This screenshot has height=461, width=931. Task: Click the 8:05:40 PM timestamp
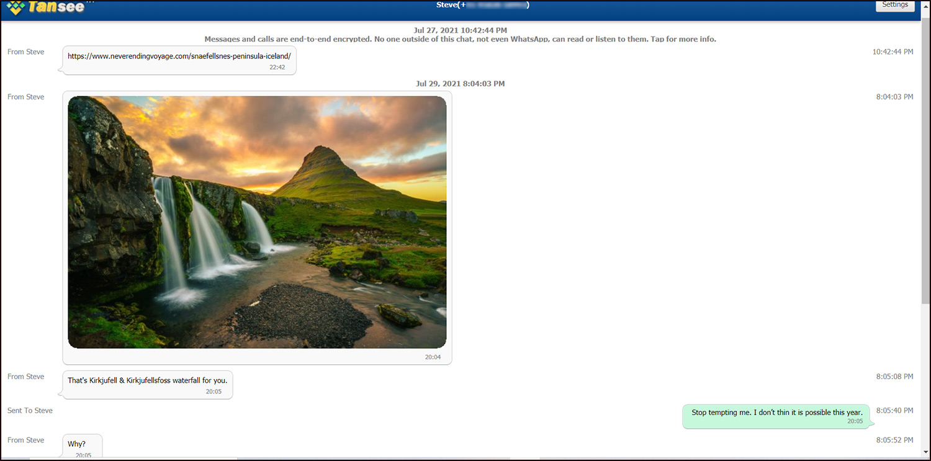pos(894,411)
